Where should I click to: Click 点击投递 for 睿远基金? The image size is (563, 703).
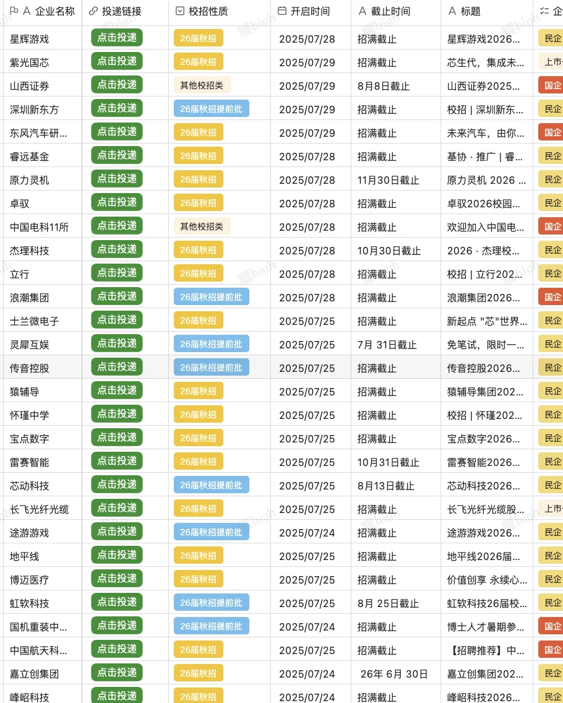point(116,155)
